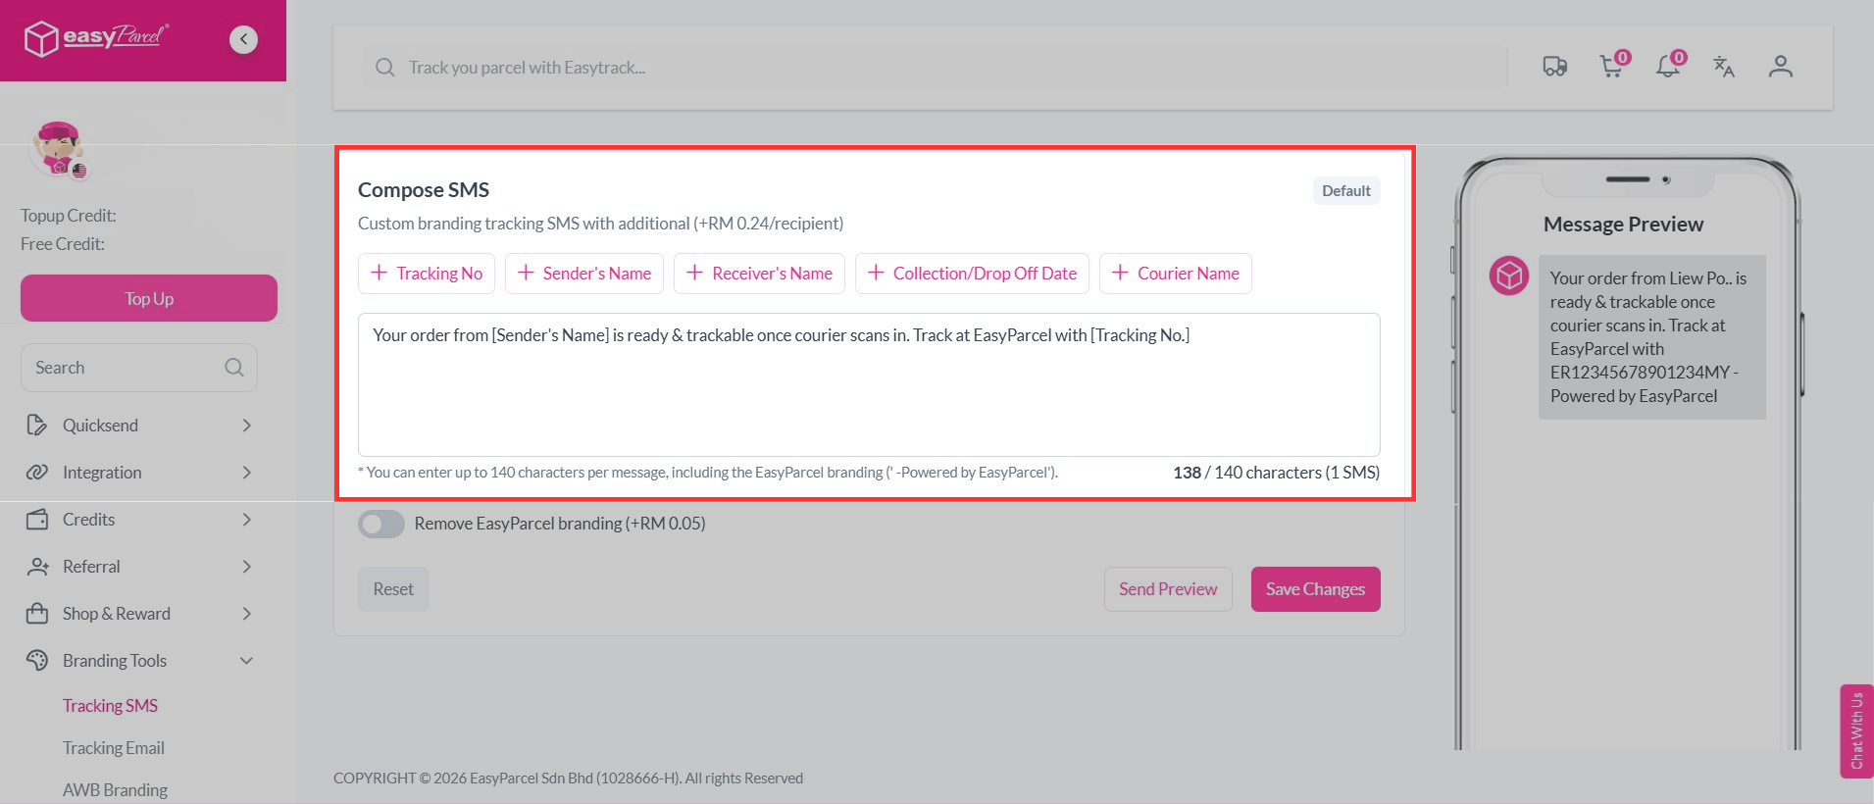This screenshot has width=1874, height=804.
Task: Click the Quicksend icon in the sidebar
Action: pos(37,426)
